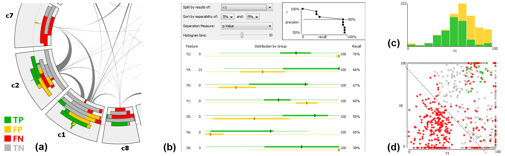Click the c8 classifier label
505x156 pixels.
coord(125,148)
